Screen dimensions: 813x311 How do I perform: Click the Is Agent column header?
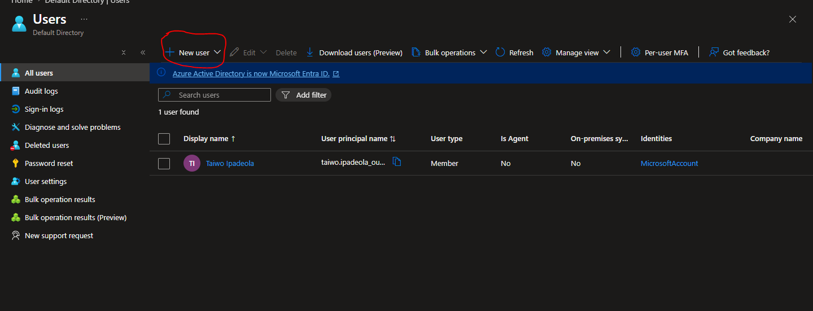[514, 138]
